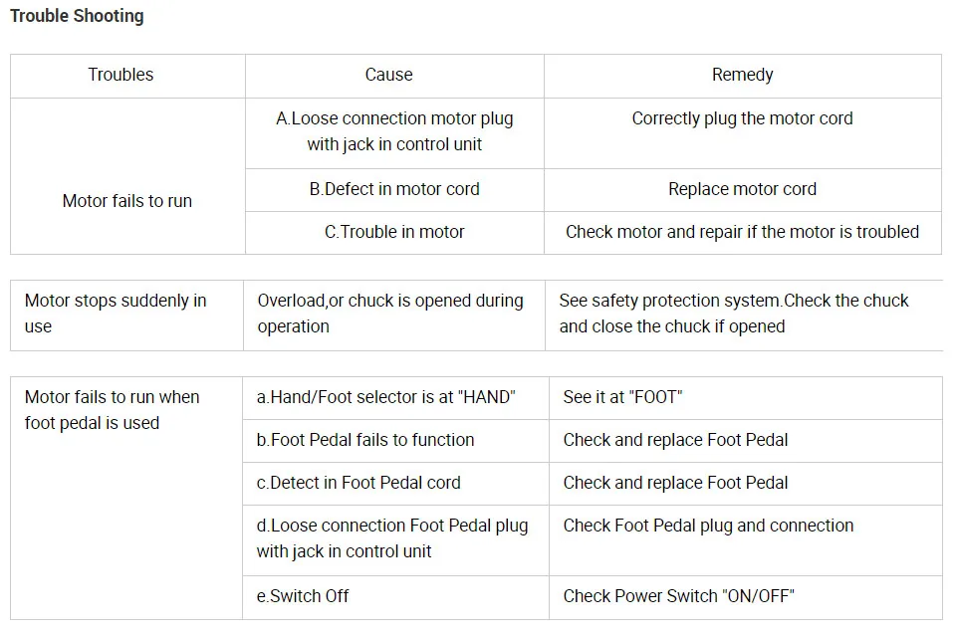Click the "Motor stops suddenly in use" cell
Viewport: 956px width, 636px height.
[116, 314]
